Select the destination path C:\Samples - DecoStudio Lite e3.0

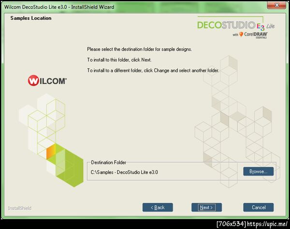(x=124, y=172)
